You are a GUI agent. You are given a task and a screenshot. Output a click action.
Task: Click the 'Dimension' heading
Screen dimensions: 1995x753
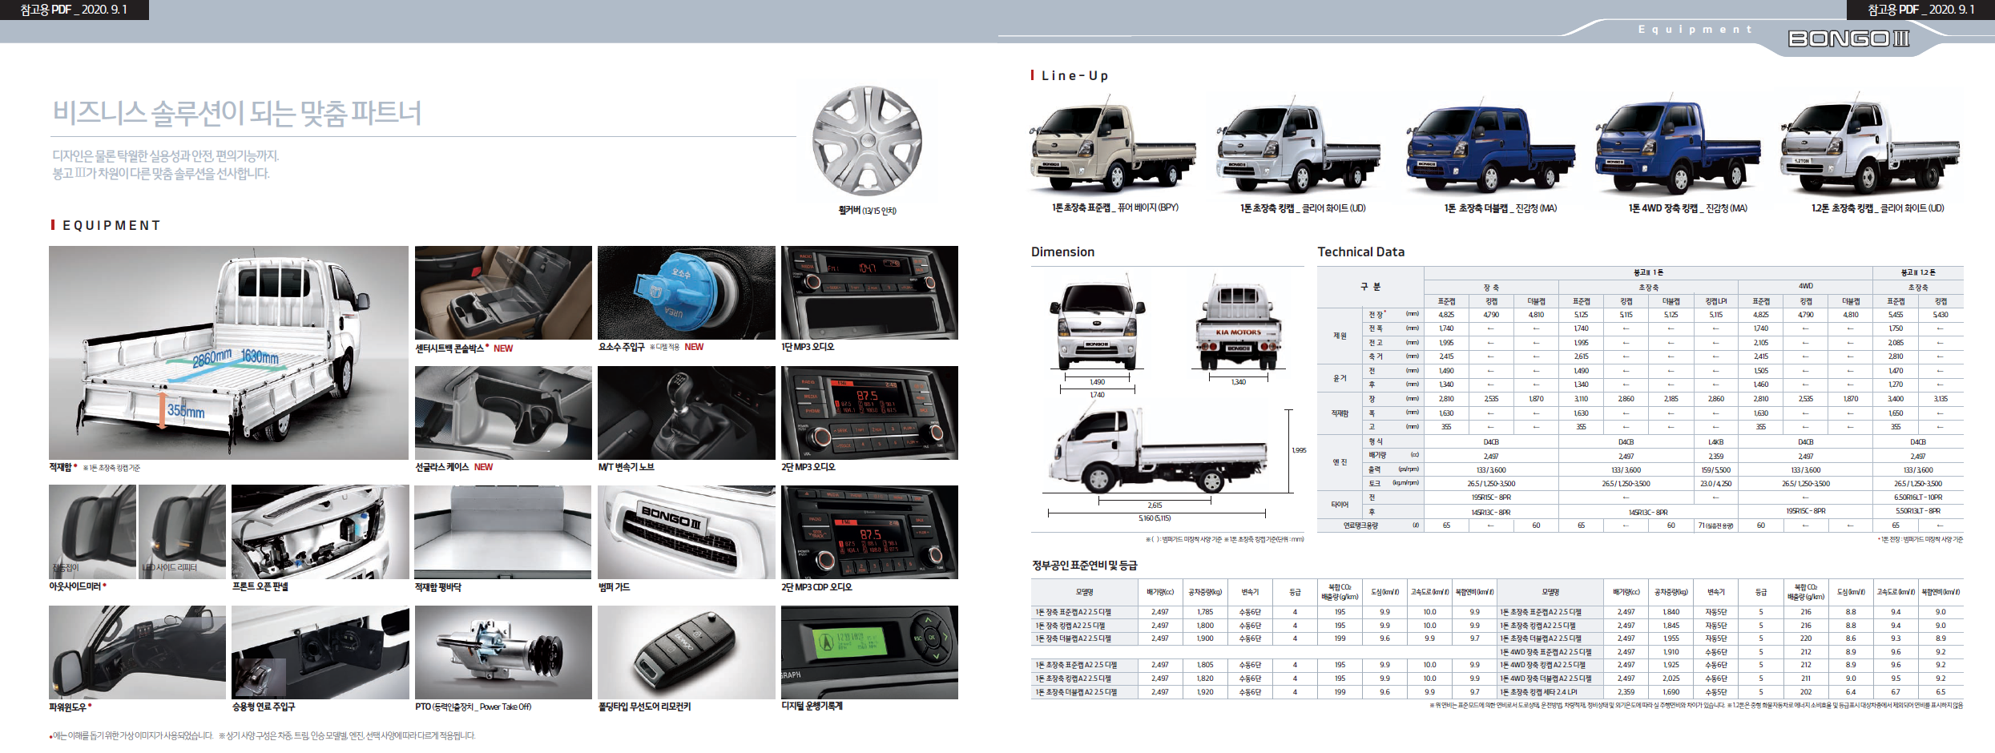click(1062, 252)
